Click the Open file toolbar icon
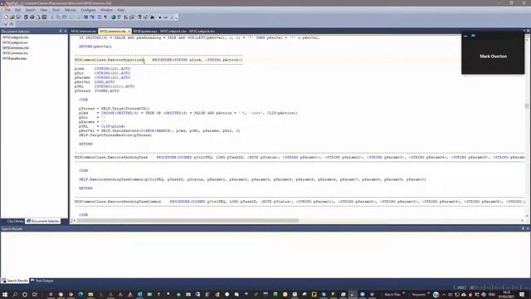The height and width of the screenshot is (299, 531). coord(12,17)
